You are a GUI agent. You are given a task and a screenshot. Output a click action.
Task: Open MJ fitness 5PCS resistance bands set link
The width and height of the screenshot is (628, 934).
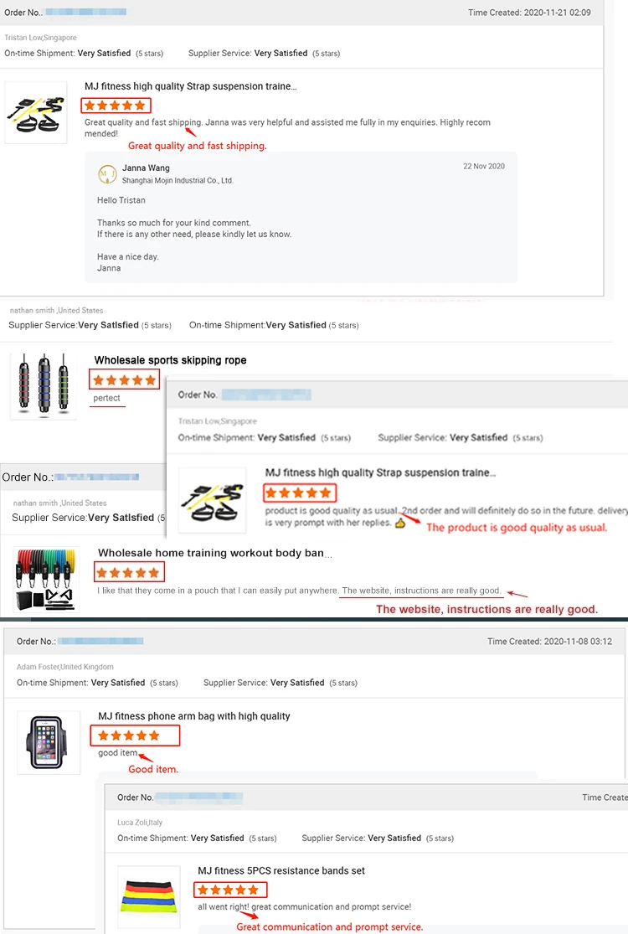281,870
